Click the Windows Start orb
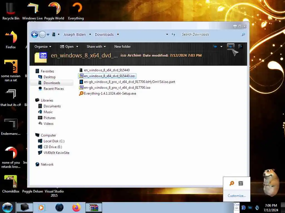Image resolution: width=285 pixels, height=213 pixels. tap(8, 207)
